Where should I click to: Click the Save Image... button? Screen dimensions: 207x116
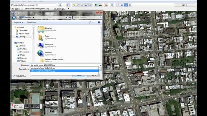point(60,9)
